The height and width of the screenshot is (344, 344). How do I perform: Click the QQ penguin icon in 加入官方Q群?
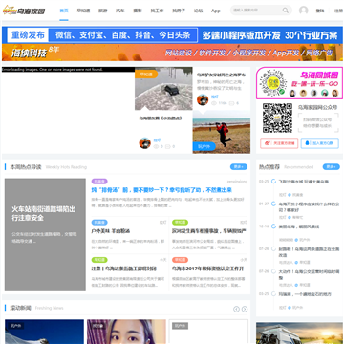(x=308, y=143)
